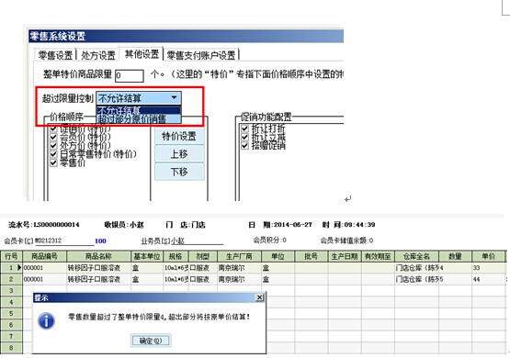This screenshot has height=358, width=510.
Task: Click the 商品编号 column header
Action: (x=44, y=256)
